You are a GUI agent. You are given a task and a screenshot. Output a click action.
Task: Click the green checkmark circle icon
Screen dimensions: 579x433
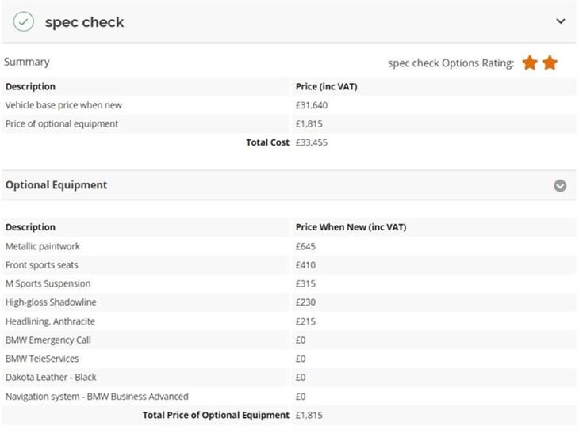[x=23, y=21]
